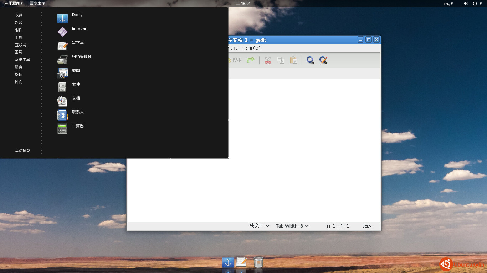Click the volume speaker icon in top panel

(466, 4)
